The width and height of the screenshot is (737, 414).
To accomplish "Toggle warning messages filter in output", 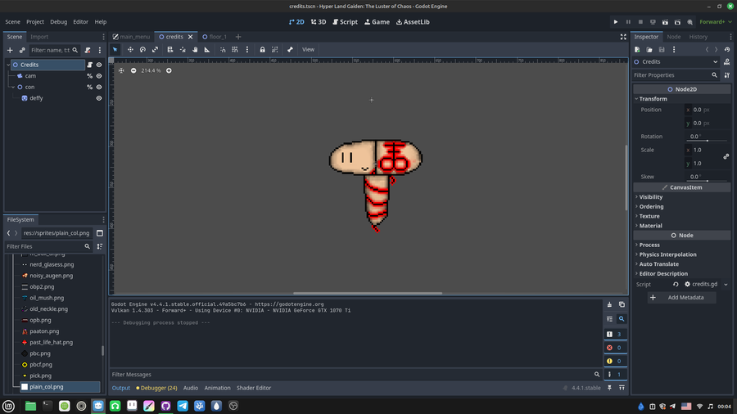I will pos(615,361).
